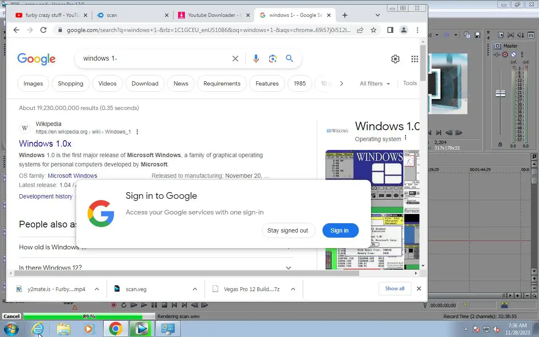The image size is (539, 337).
Task: Click Vegas mixer dim output icon
Action: tap(521, 35)
